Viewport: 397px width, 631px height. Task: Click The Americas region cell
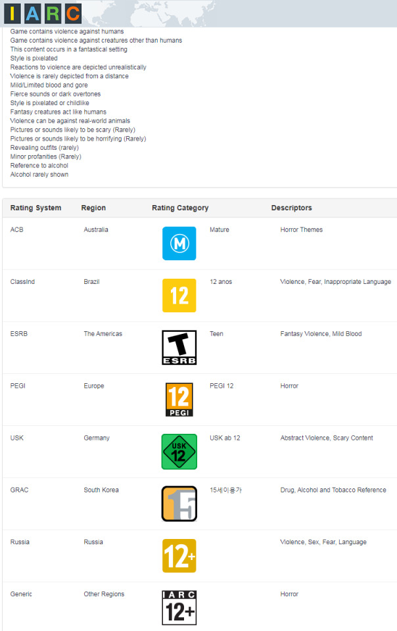[x=103, y=334]
